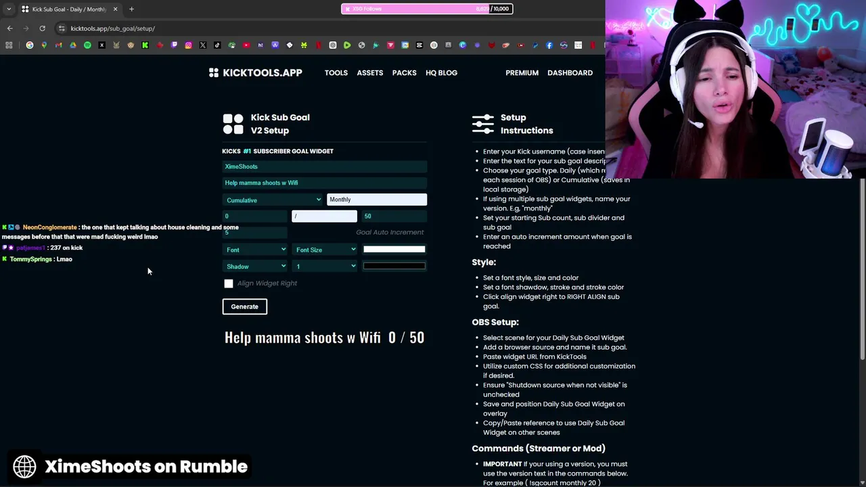866x487 pixels.
Task: Open the browser apps grid shortcut
Action: (9, 45)
